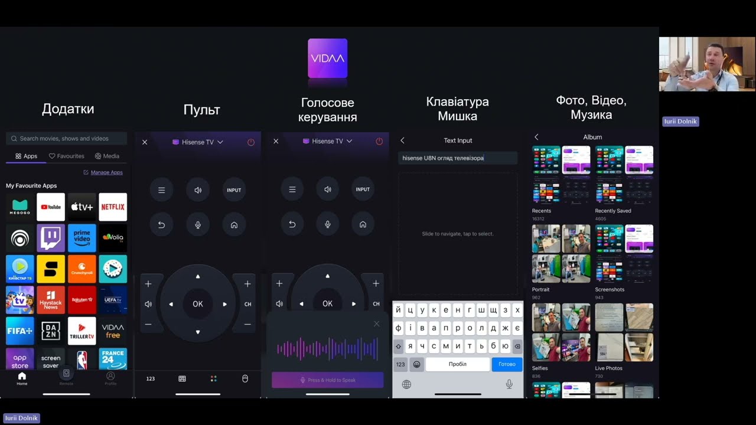Open the keyboard icon in the Пульт bottom bar
The width and height of the screenshot is (756, 425).
pos(182,378)
